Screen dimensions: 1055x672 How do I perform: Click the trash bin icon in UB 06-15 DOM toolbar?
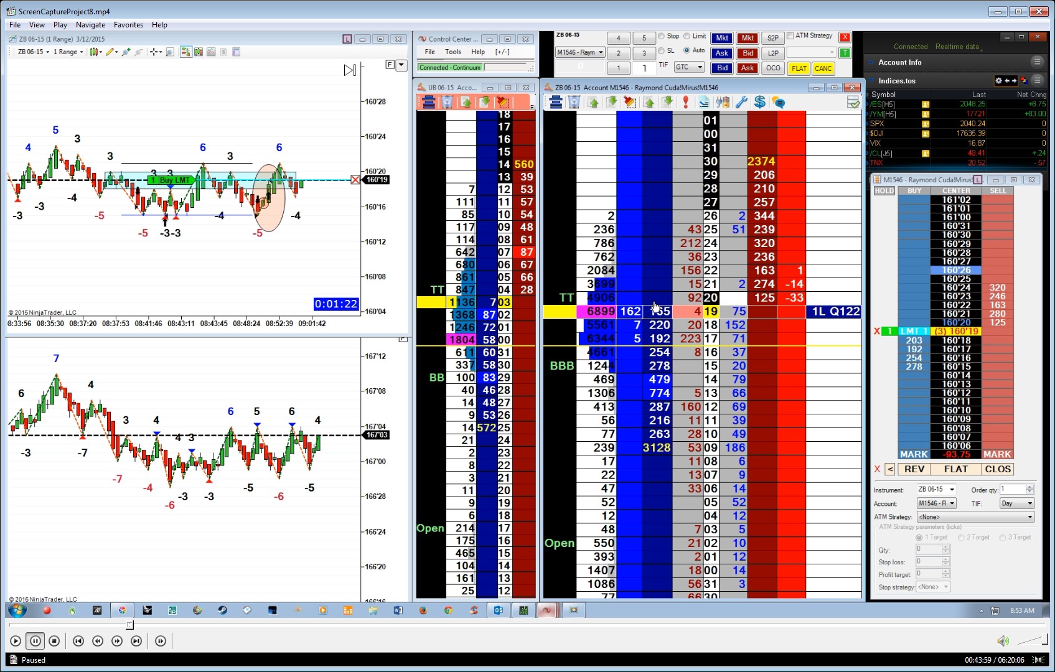tap(447, 102)
